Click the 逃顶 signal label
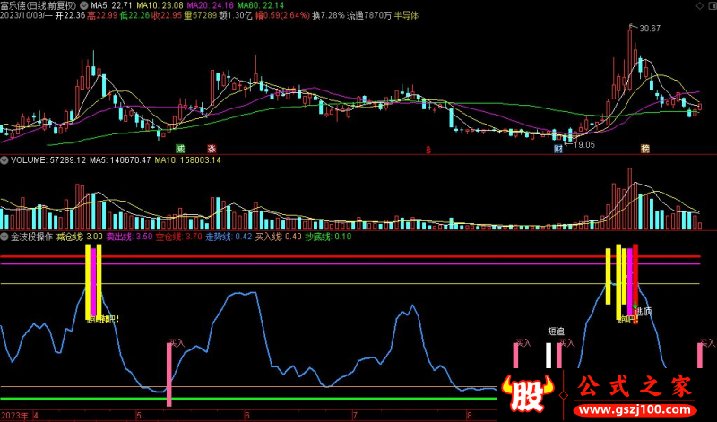This screenshot has height=422, width=717. (x=644, y=312)
